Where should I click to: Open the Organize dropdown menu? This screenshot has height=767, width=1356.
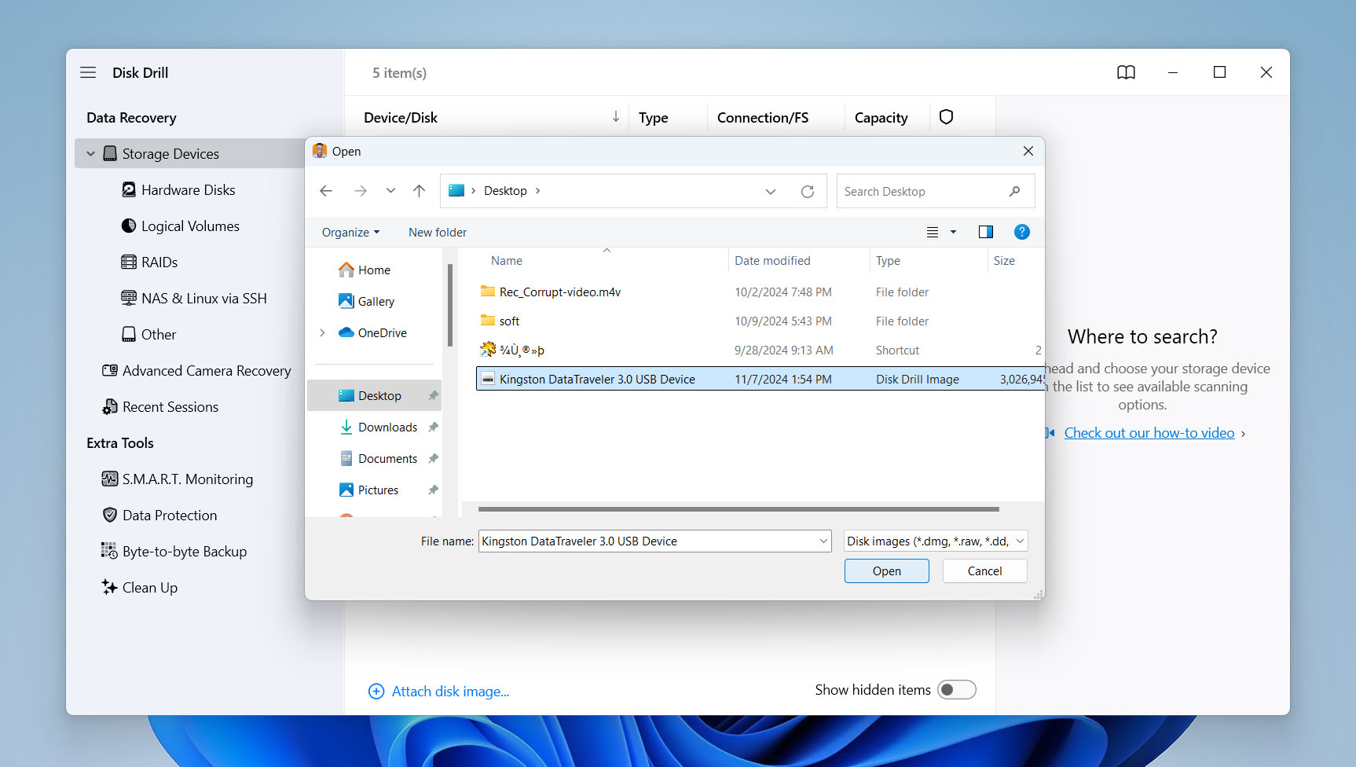(350, 232)
